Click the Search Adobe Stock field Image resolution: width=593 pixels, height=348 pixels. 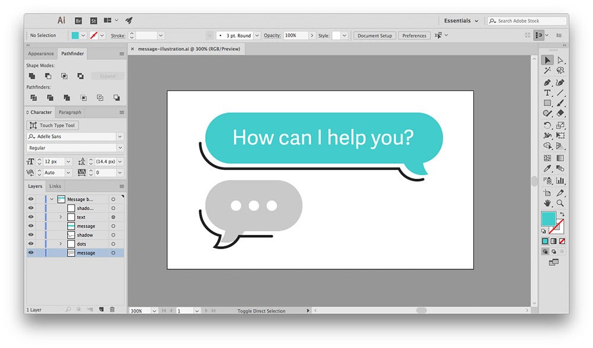point(527,20)
